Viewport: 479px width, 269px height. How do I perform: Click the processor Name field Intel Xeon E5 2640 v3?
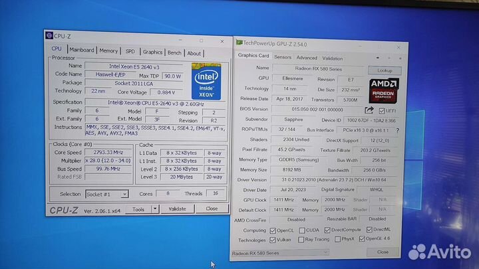tap(134, 66)
